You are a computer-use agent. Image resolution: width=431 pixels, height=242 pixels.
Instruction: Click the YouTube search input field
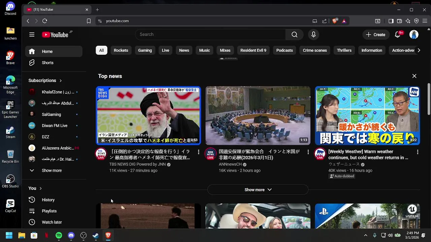click(x=210, y=35)
